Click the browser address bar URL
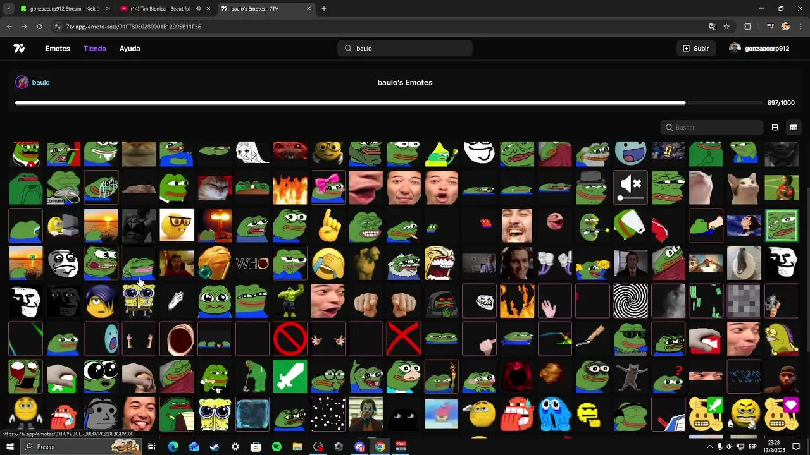 (x=134, y=27)
